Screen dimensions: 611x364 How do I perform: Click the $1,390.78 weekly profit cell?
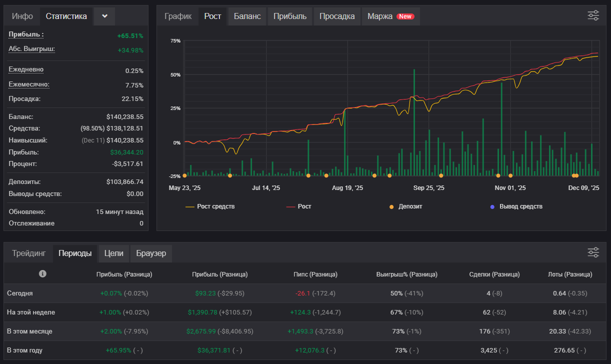202,312
